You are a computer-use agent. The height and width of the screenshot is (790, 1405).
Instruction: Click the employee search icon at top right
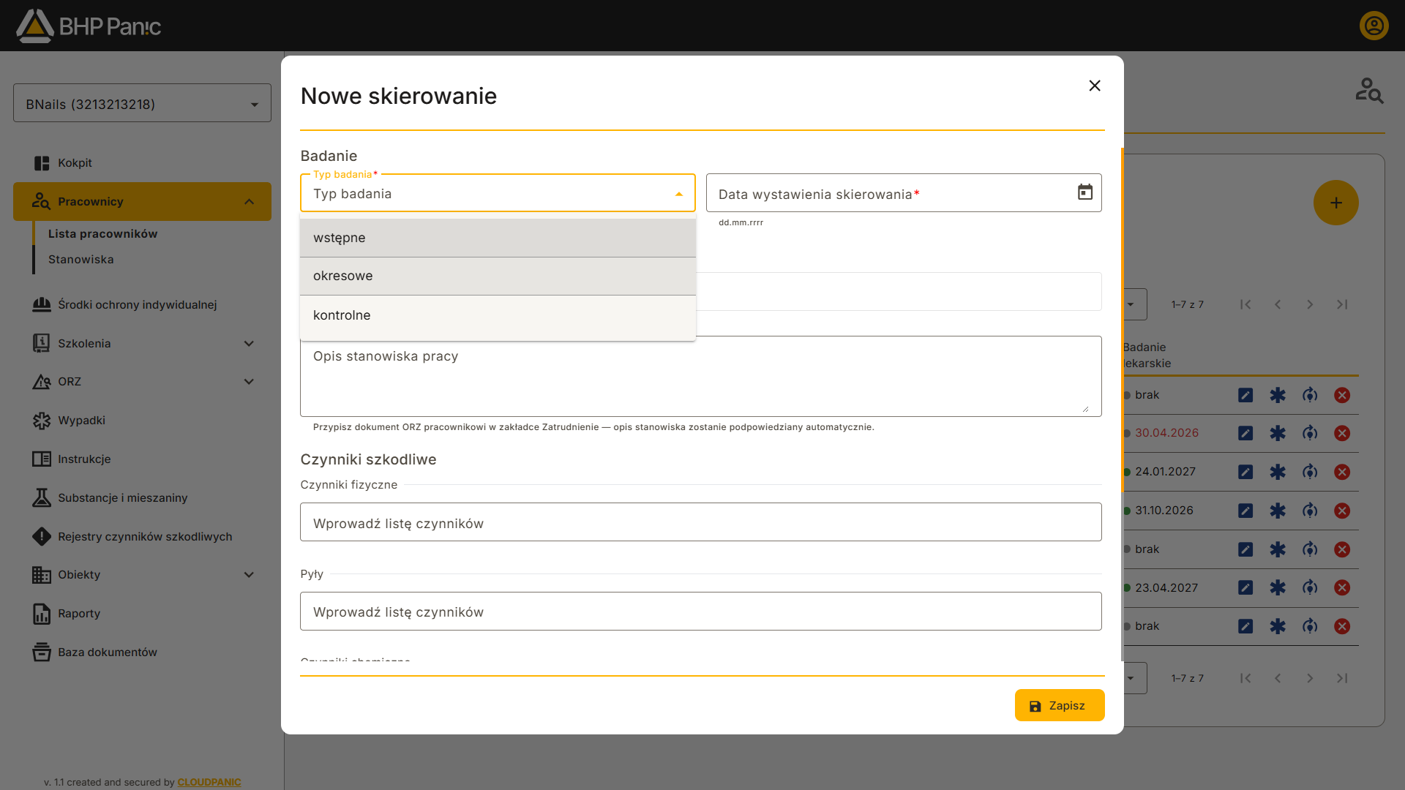tap(1368, 91)
